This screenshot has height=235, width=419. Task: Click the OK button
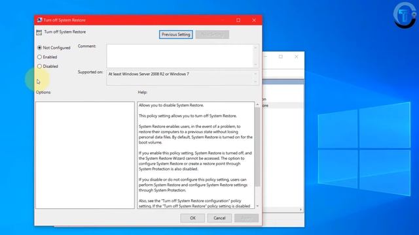[x=192, y=218]
